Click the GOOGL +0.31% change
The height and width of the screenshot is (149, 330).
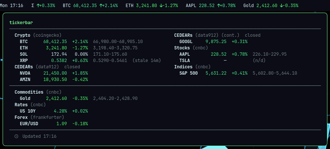(240, 42)
